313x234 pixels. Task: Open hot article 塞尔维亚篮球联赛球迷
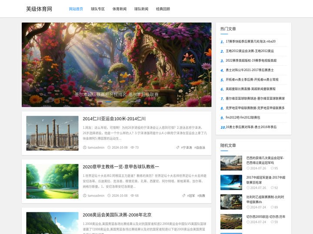click(x=255, y=98)
